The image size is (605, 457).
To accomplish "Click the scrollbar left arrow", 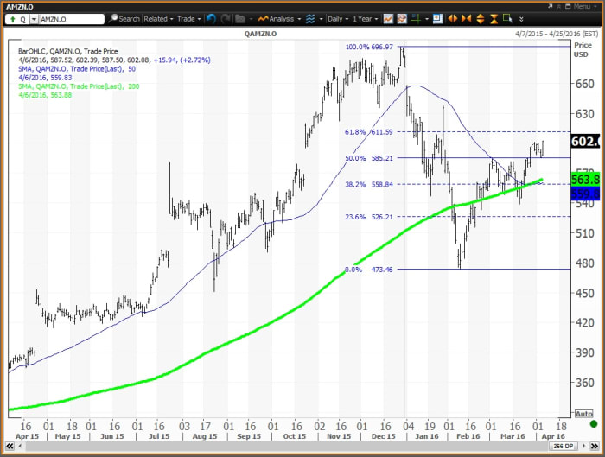I will [20, 447].
